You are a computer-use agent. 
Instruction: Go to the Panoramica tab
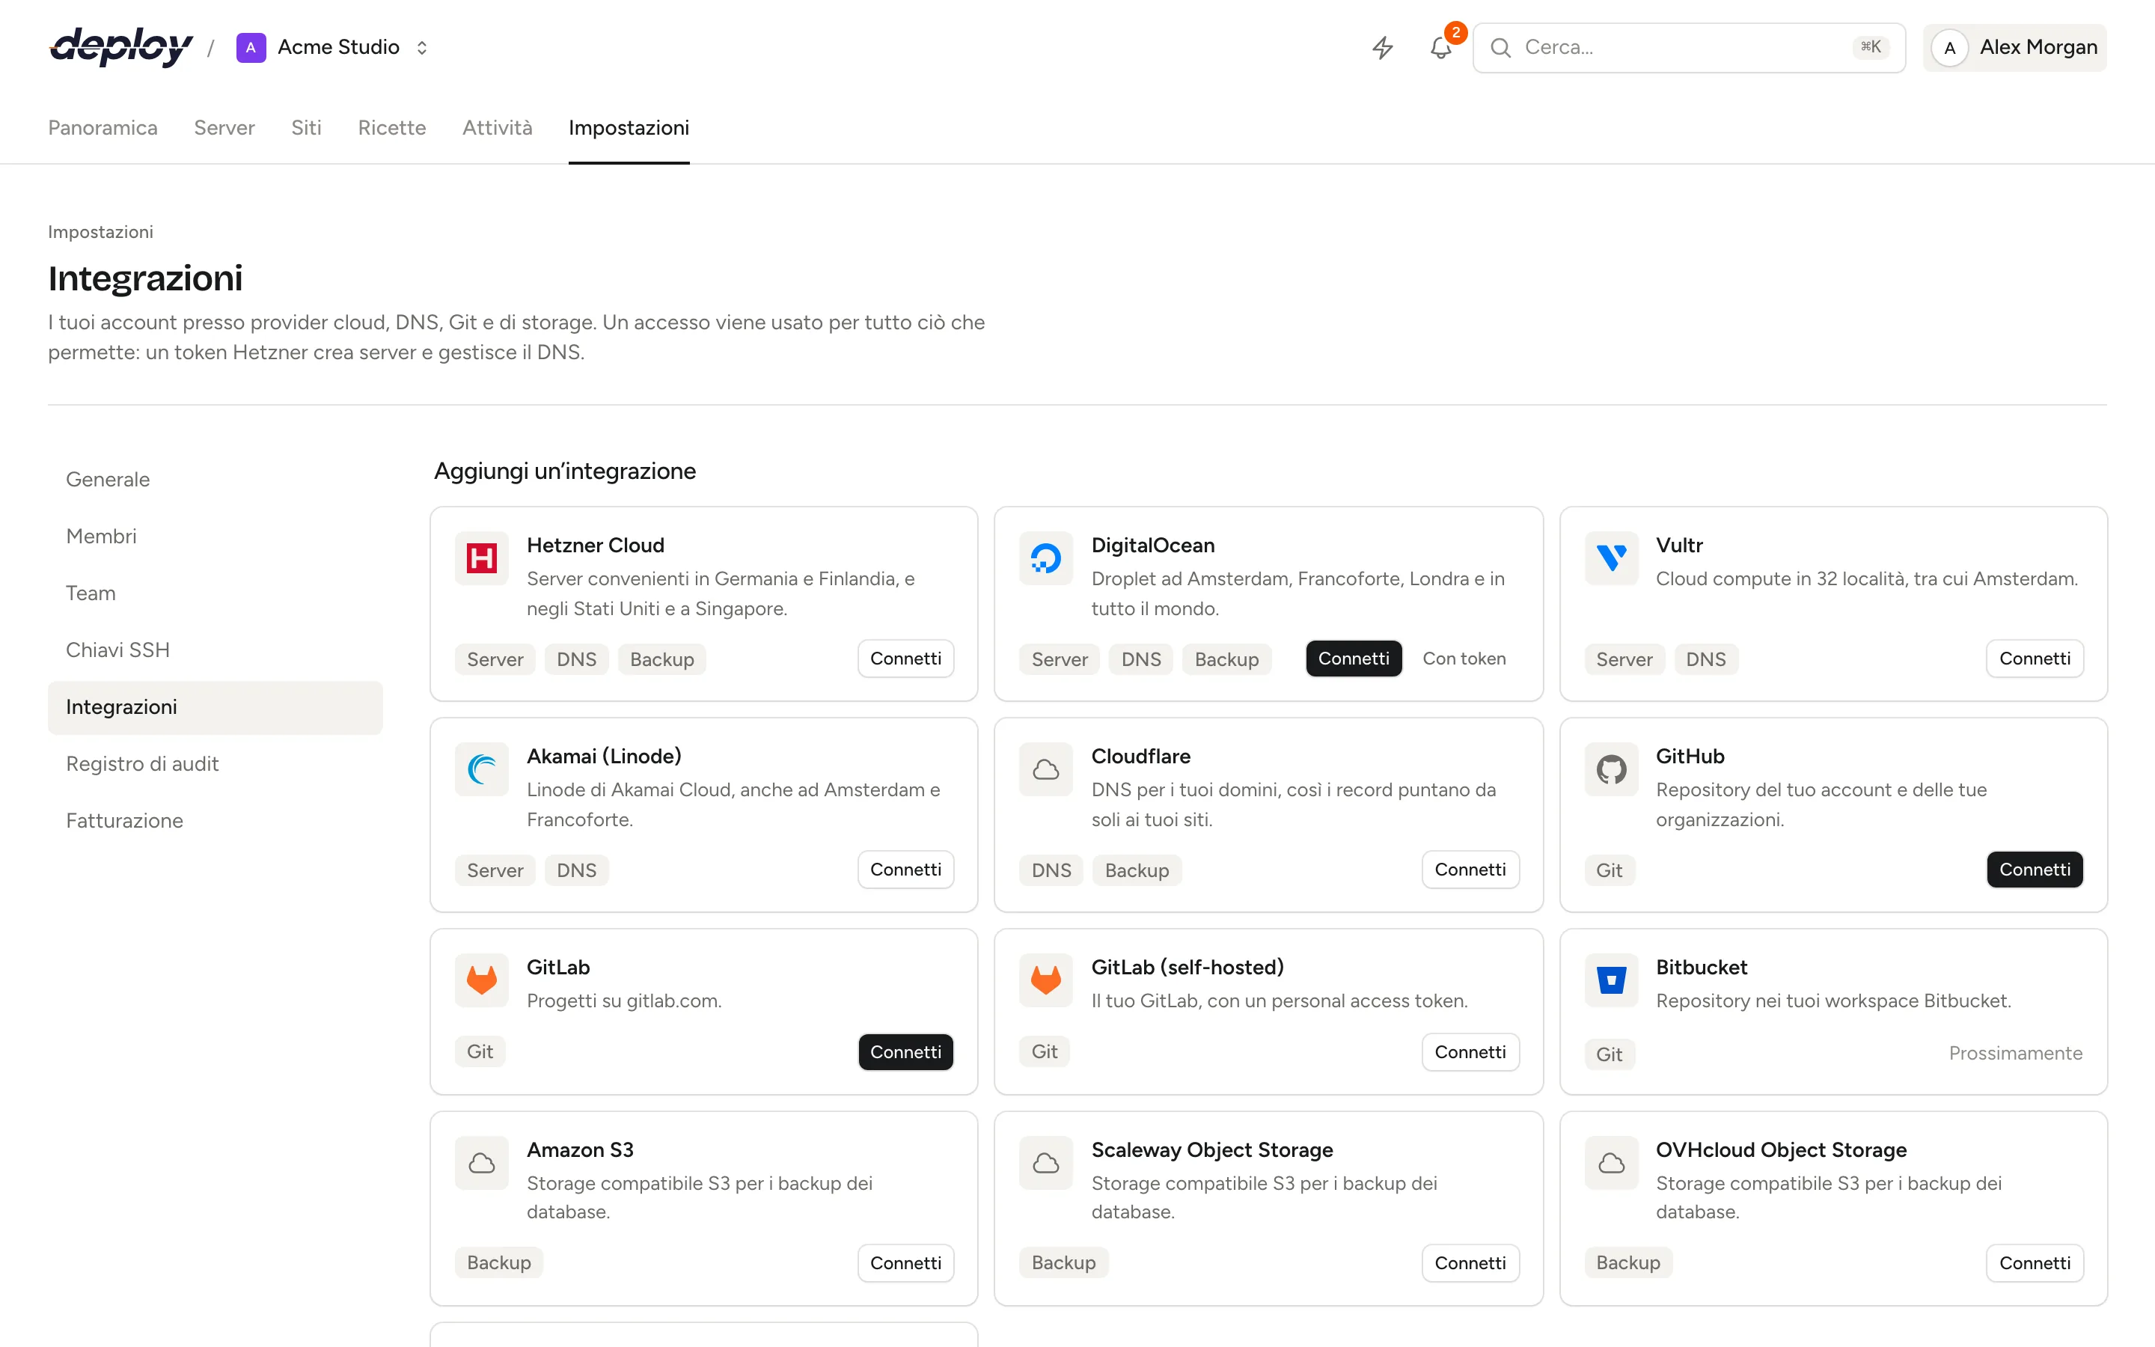coord(103,127)
